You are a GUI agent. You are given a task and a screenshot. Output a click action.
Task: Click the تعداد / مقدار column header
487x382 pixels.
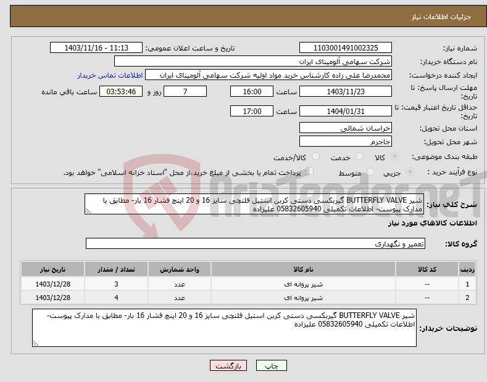pyautogui.click(x=116, y=269)
